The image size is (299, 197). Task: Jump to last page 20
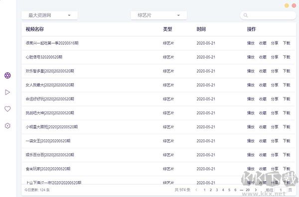pos(248,190)
